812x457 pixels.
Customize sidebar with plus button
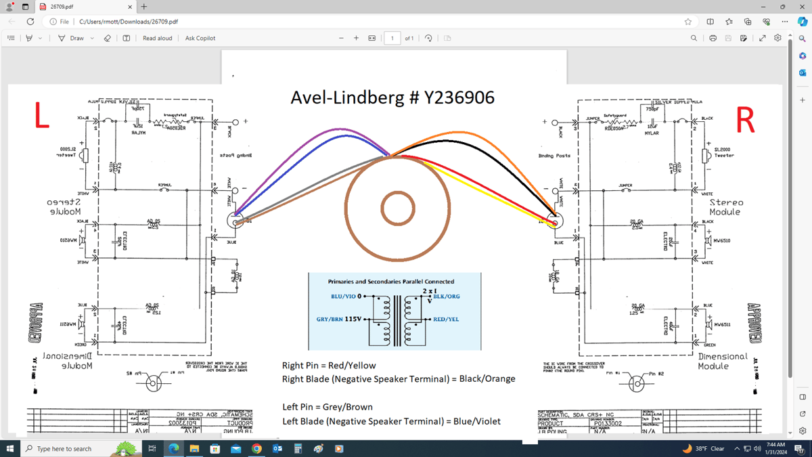tap(803, 100)
